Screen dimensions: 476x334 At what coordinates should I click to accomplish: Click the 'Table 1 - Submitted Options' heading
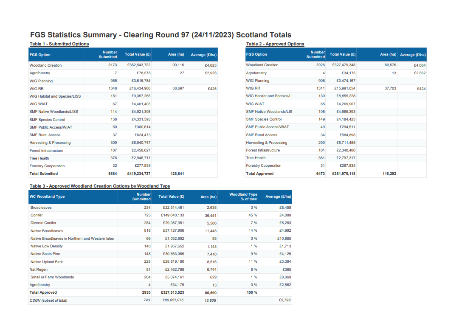(x=59, y=44)
